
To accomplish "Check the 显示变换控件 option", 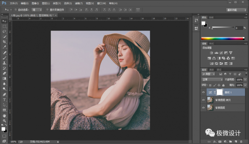I will [47, 10].
